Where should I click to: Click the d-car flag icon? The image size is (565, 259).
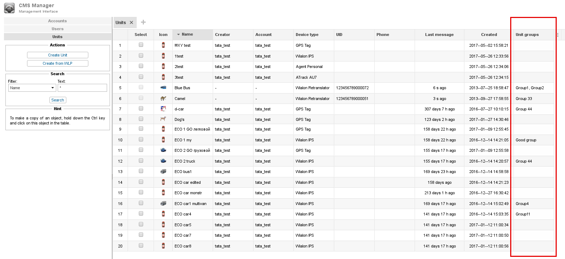163,109
